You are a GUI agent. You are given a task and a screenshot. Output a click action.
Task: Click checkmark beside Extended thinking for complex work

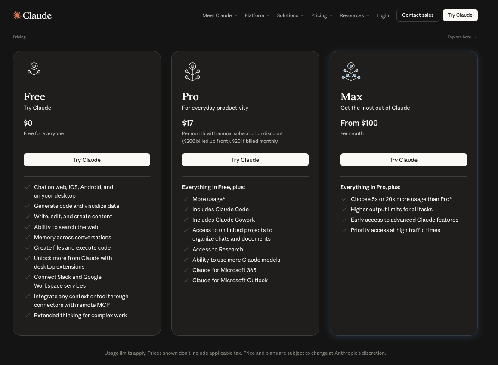pyautogui.click(x=28, y=315)
